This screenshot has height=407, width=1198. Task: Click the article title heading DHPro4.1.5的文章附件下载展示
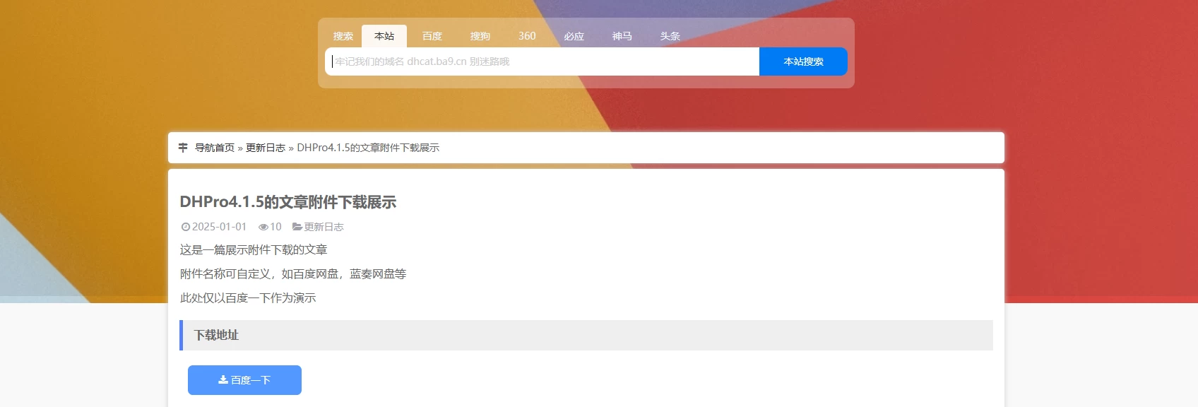click(288, 202)
